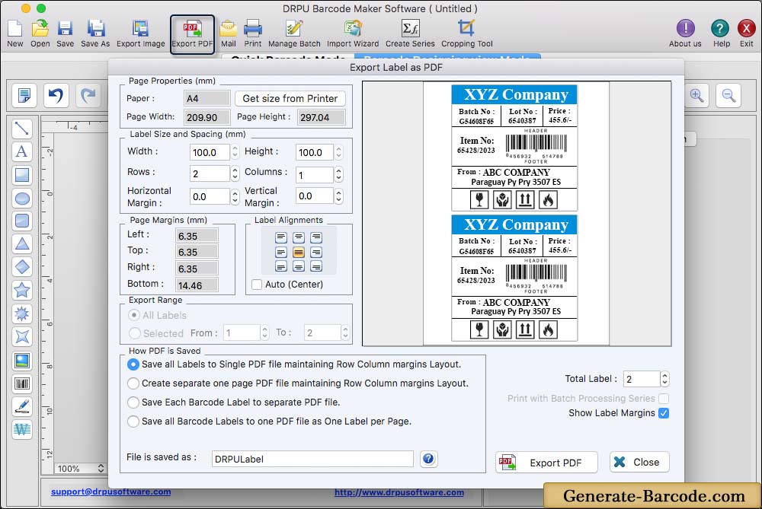Toggle Show Label Margins checkbox
Screen dimensions: 762x509
point(664,413)
